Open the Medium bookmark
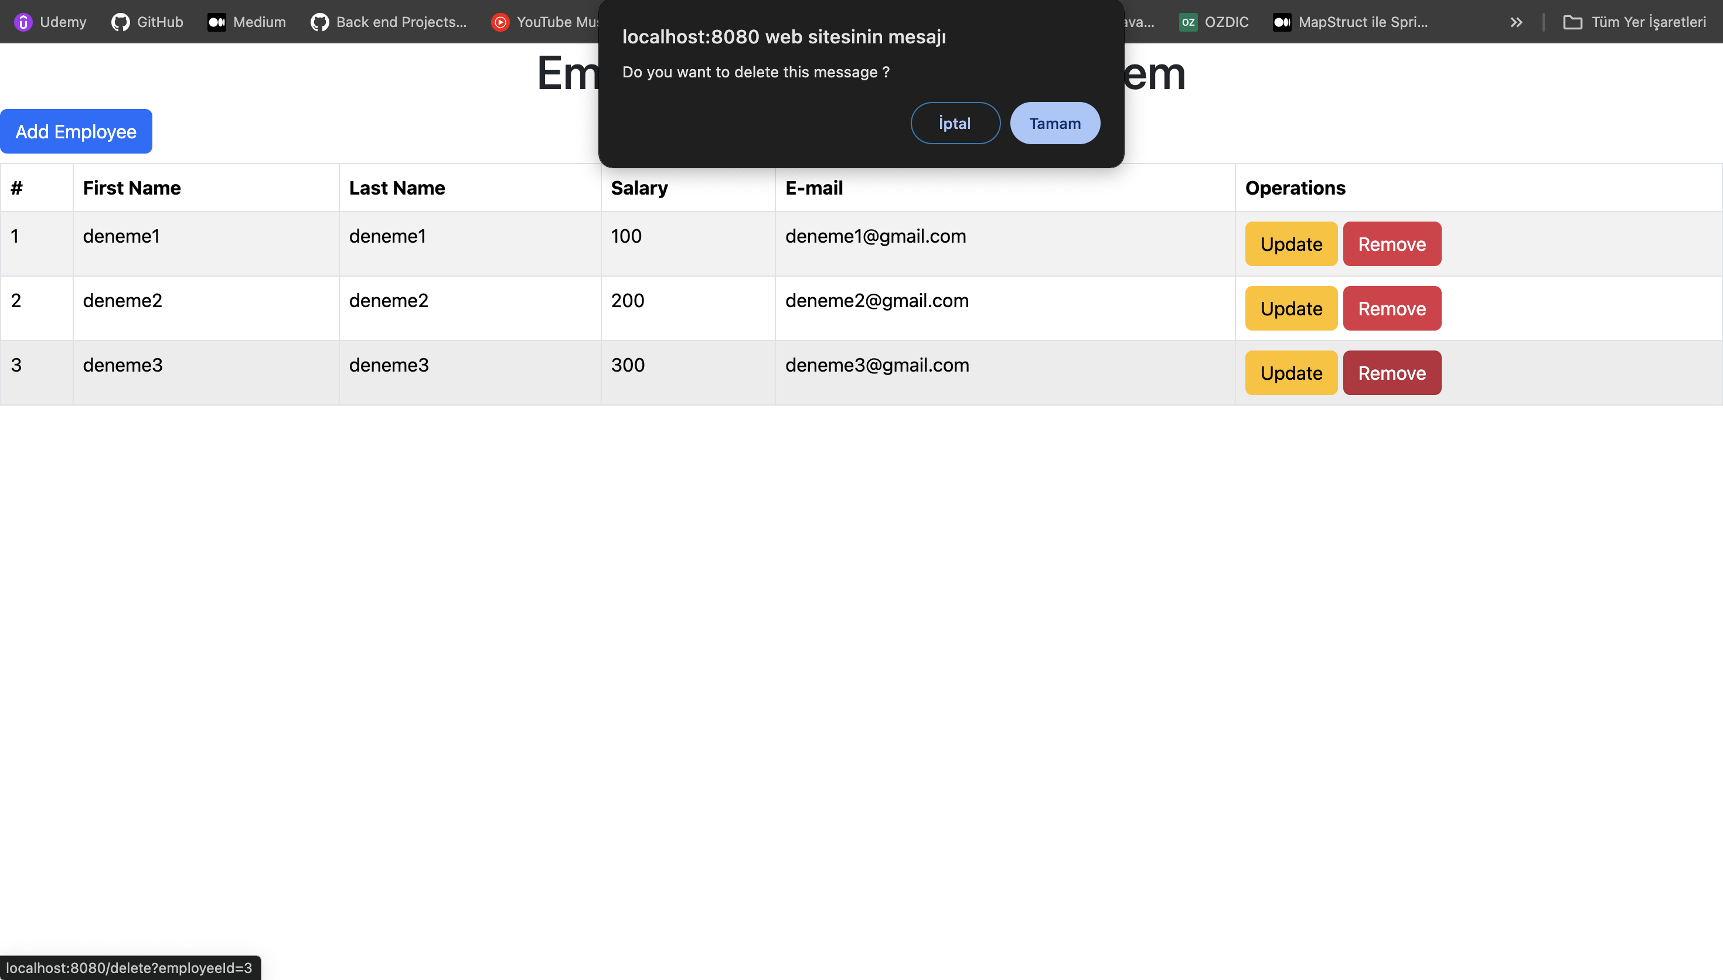This screenshot has width=1723, height=980. coord(246,22)
